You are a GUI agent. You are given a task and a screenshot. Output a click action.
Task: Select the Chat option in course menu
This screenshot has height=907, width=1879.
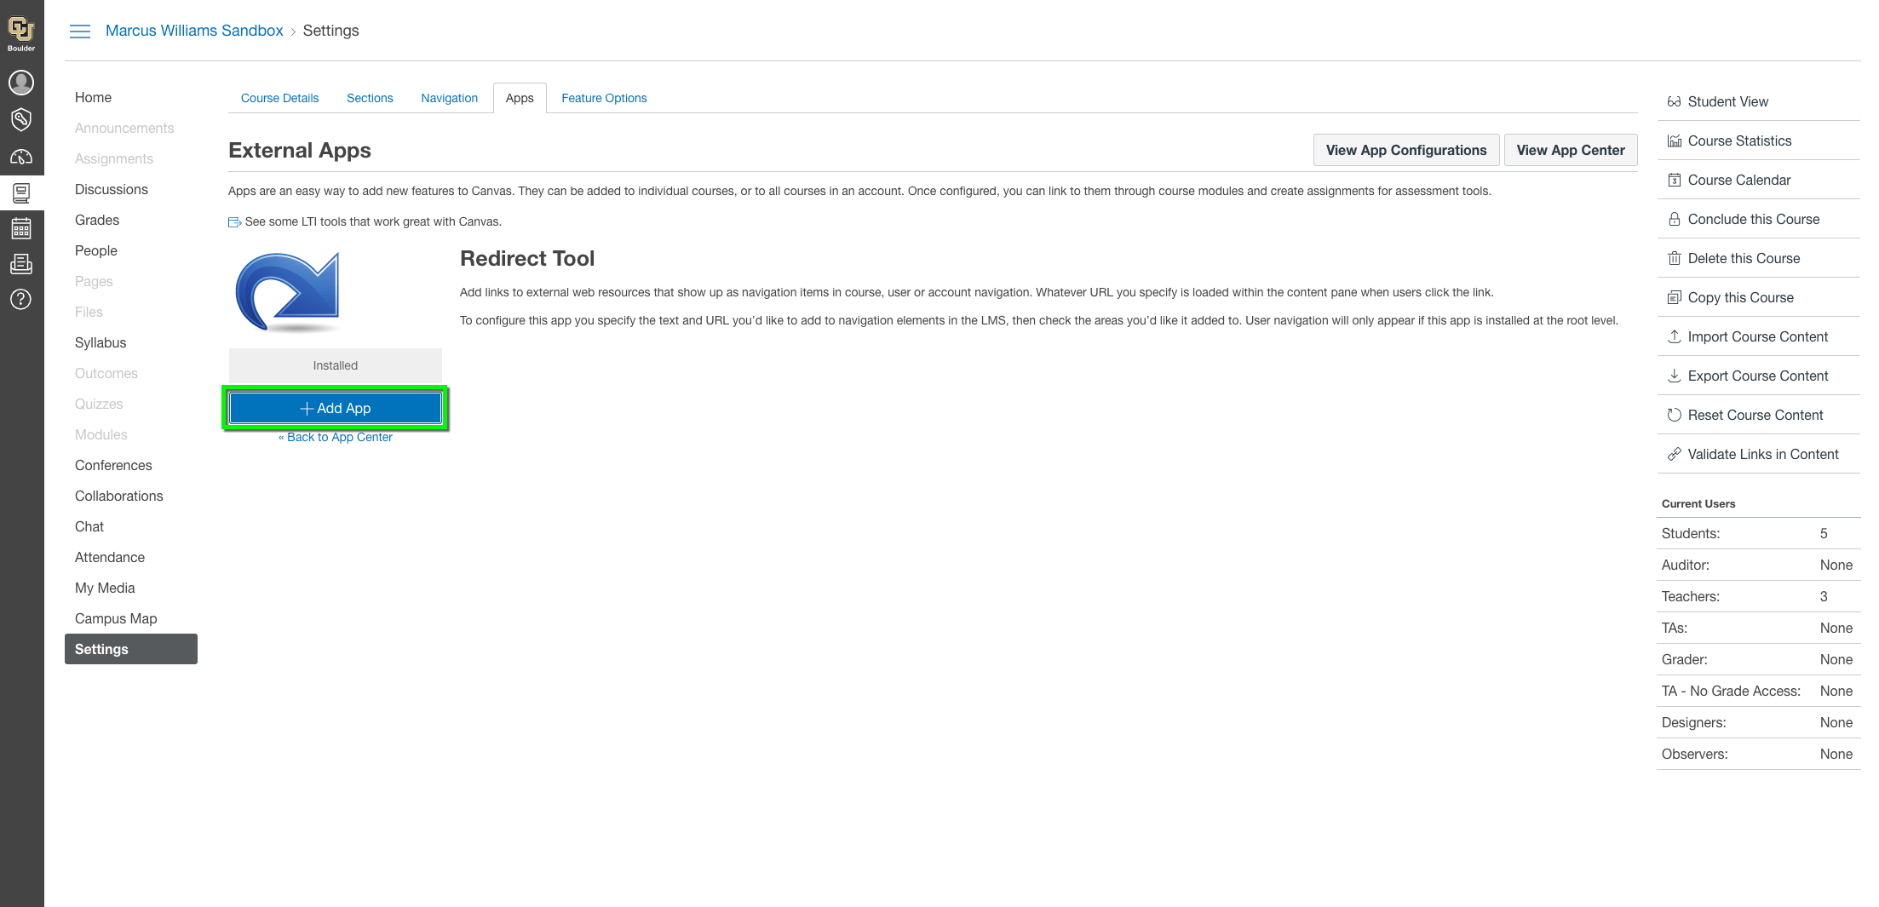[x=89, y=526]
